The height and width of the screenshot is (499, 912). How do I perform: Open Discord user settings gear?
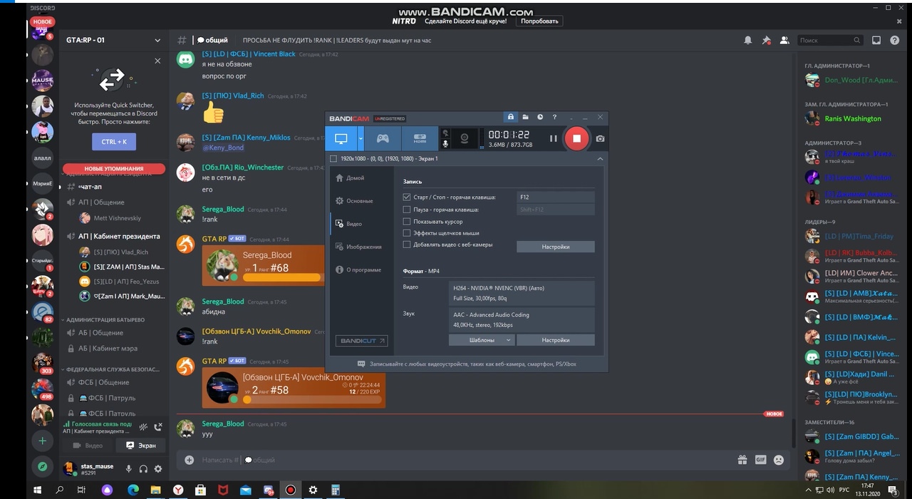158,469
